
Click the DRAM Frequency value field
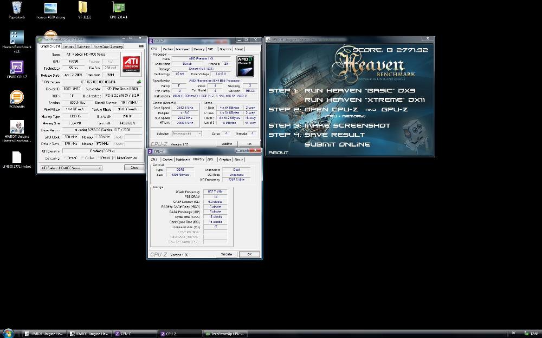click(215, 191)
